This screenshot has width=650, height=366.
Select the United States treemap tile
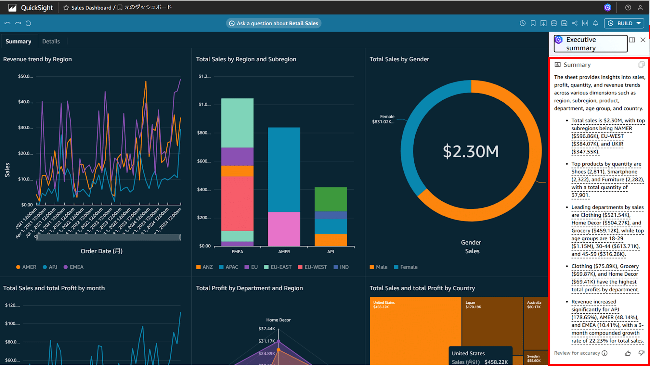(x=415, y=331)
